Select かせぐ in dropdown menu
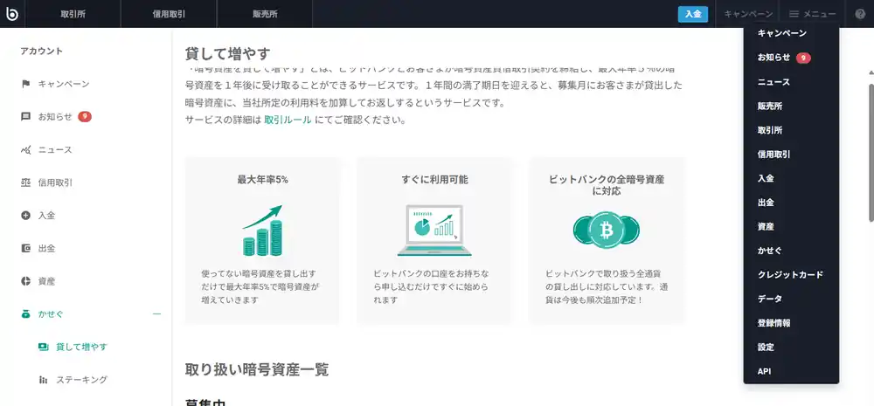The height and width of the screenshot is (406, 874). click(770, 251)
